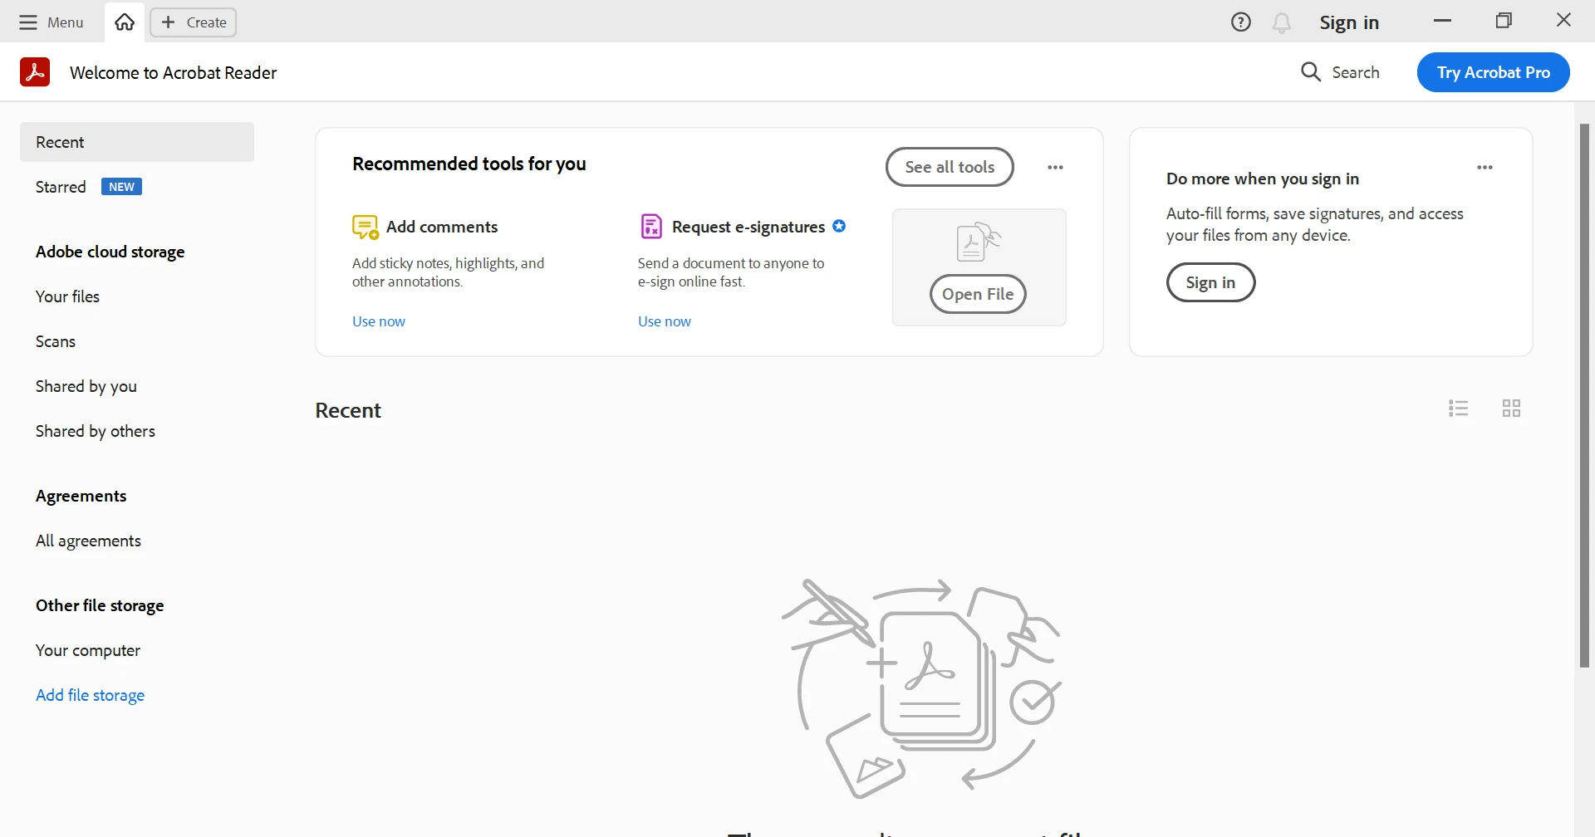Open the hamburger Menu

click(52, 22)
